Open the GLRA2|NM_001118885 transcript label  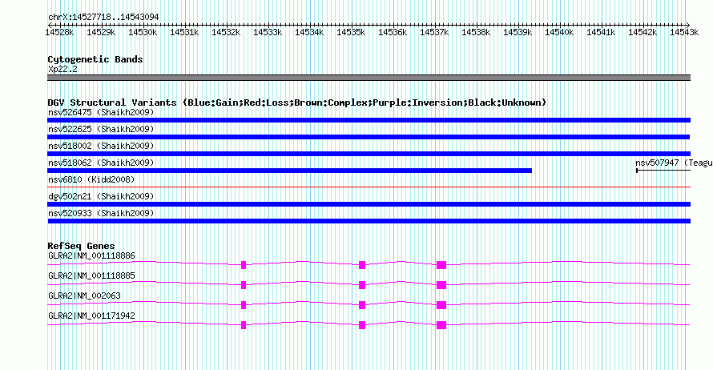pyautogui.click(x=91, y=276)
